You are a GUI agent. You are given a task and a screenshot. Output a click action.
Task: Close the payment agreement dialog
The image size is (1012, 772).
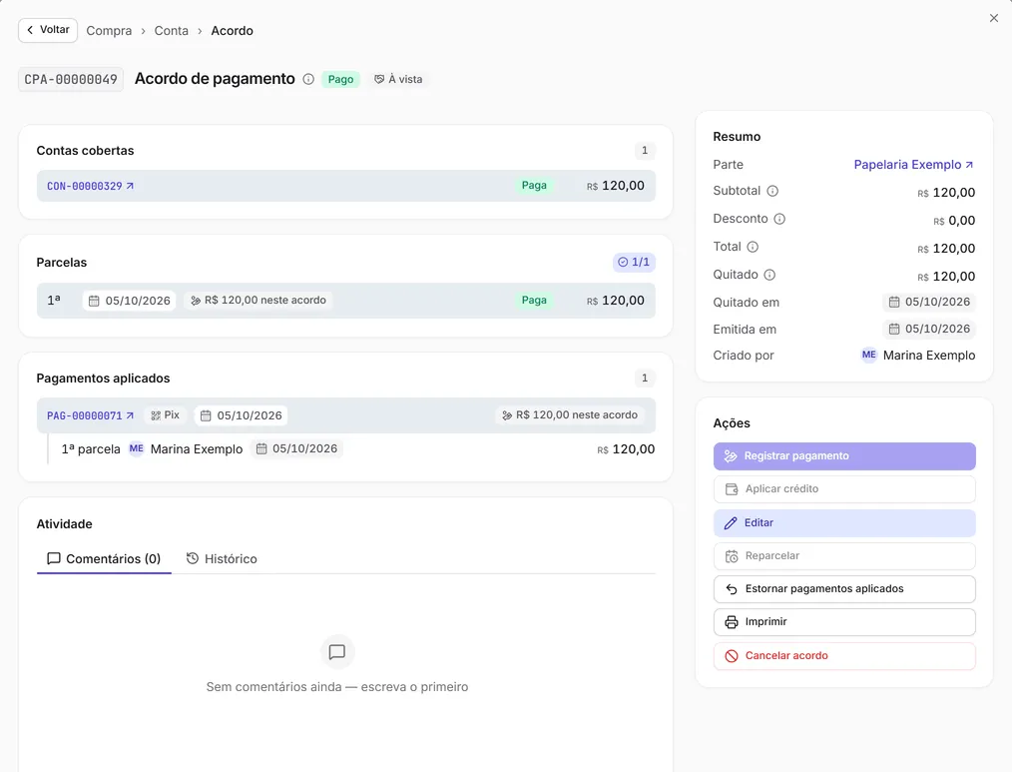[x=994, y=18]
